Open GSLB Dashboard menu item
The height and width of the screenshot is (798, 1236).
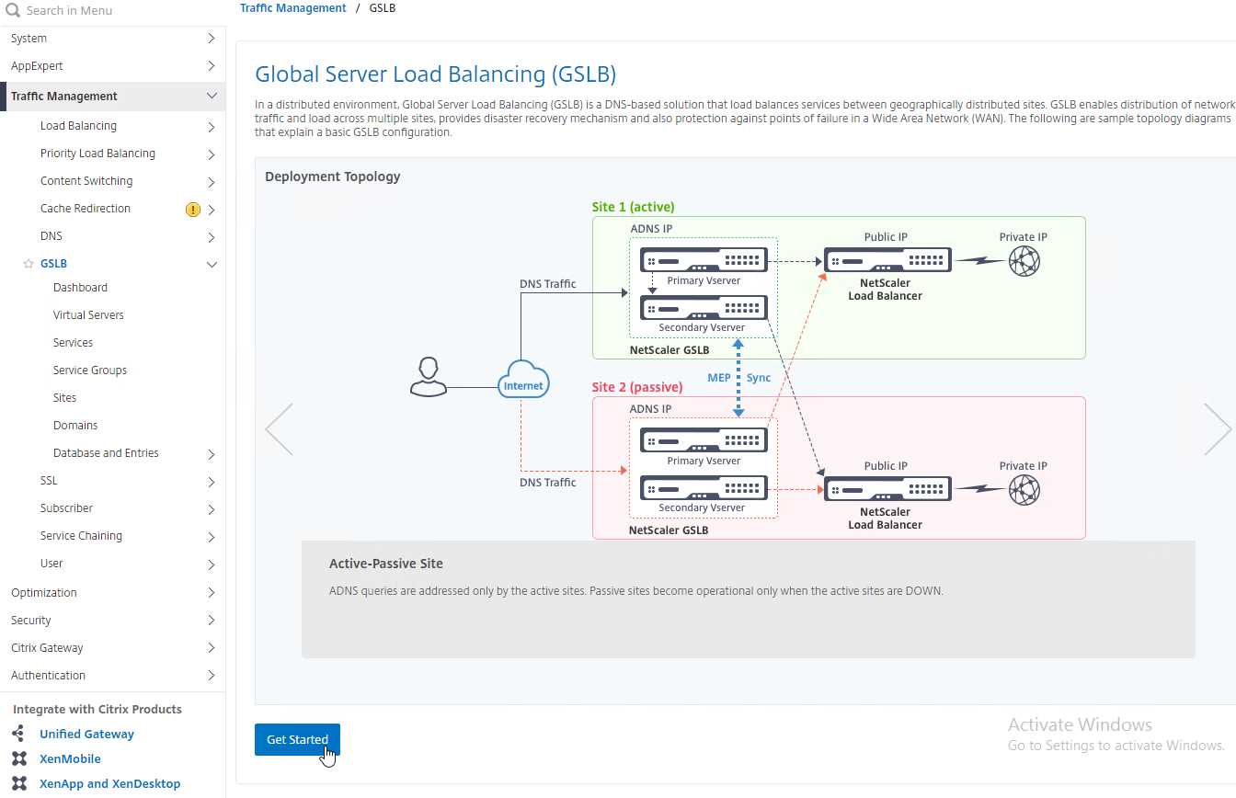(x=80, y=288)
